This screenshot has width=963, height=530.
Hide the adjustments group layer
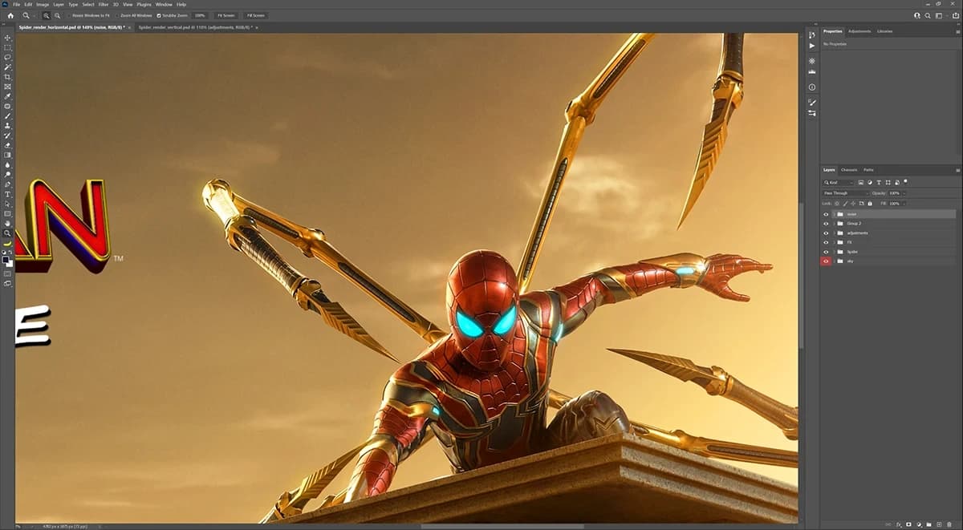coord(826,233)
